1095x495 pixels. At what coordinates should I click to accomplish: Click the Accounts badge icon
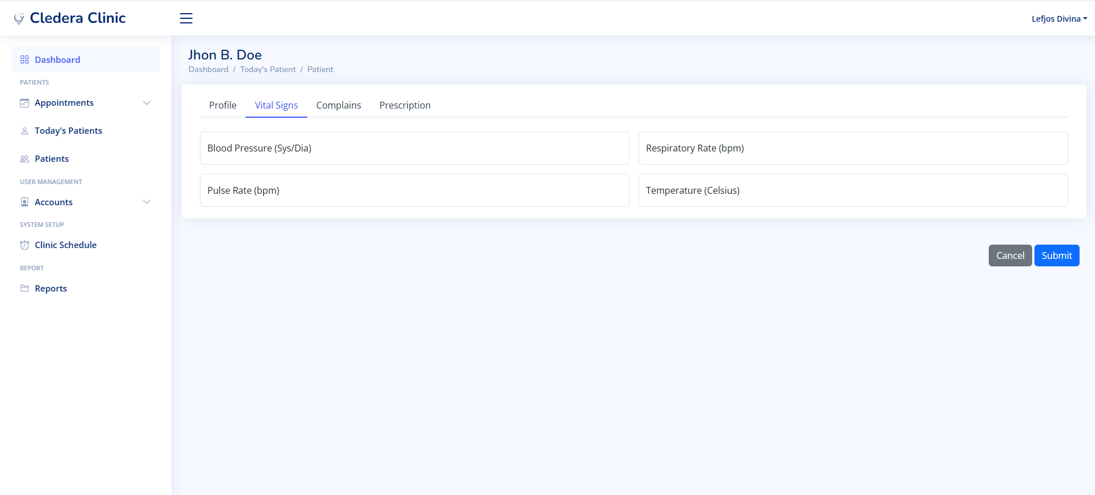click(x=25, y=202)
